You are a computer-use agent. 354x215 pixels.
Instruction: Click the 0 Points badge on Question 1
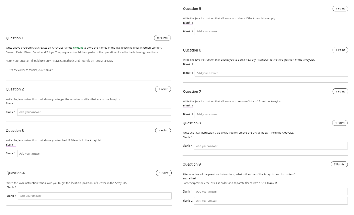coord(162,38)
